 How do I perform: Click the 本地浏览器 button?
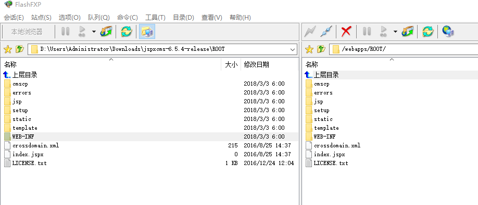(x=27, y=32)
